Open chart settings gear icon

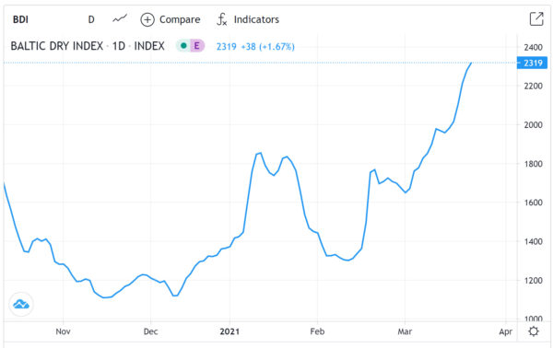[x=534, y=331]
